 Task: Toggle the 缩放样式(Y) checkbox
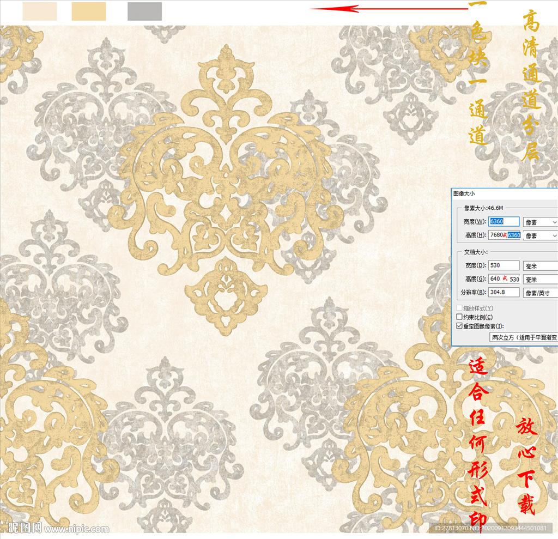coord(459,308)
